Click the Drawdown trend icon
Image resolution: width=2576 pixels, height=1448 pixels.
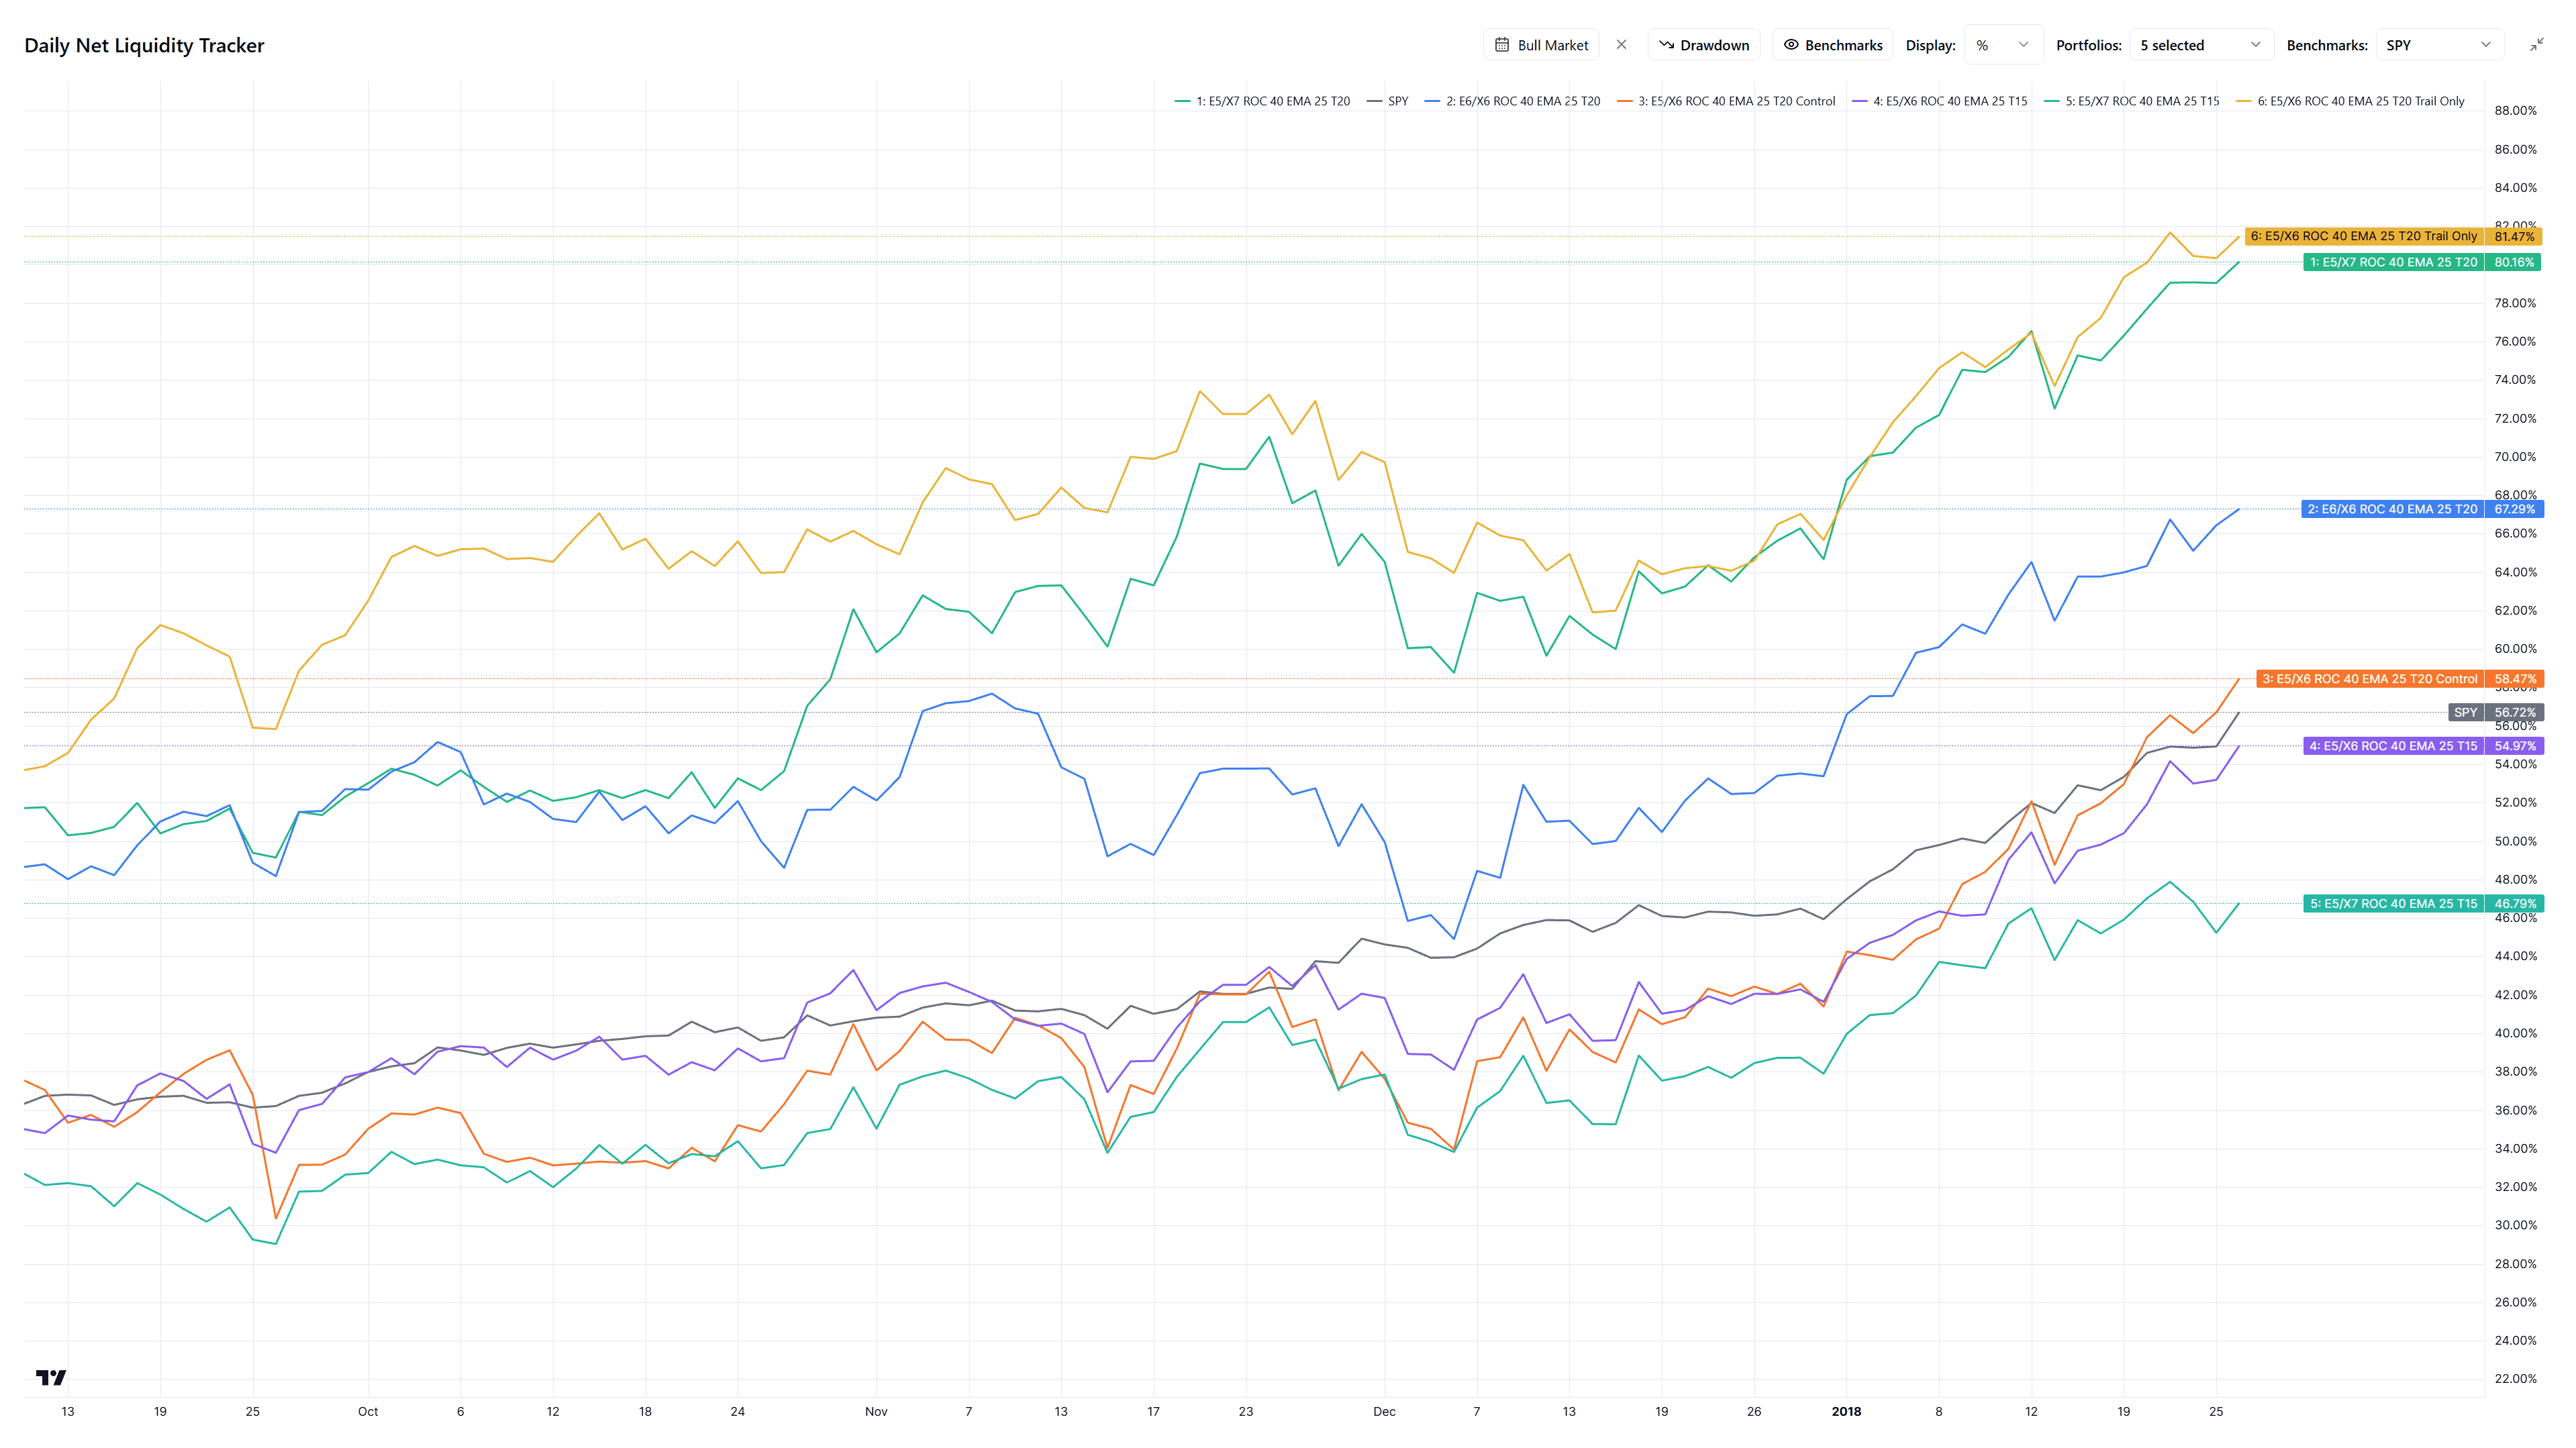tap(1666, 45)
